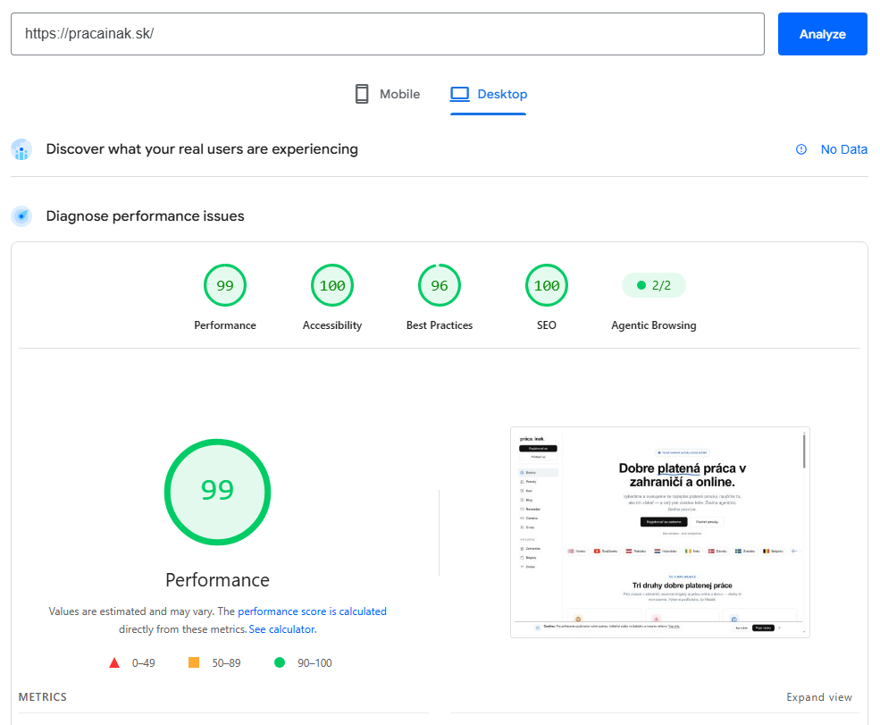Click the real users experience icon
This screenshot has height=725, width=880.
tap(21, 149)
